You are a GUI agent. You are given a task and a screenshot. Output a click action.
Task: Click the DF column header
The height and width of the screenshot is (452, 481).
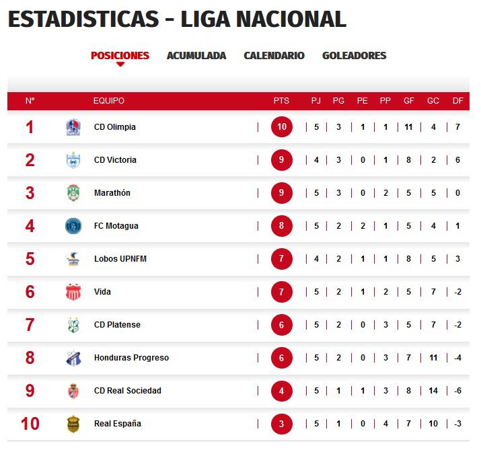(457, 101)
